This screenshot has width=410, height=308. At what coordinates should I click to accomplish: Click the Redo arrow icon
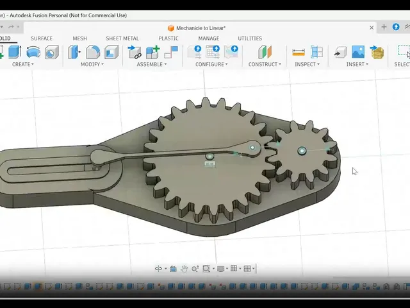pos(12,27)
